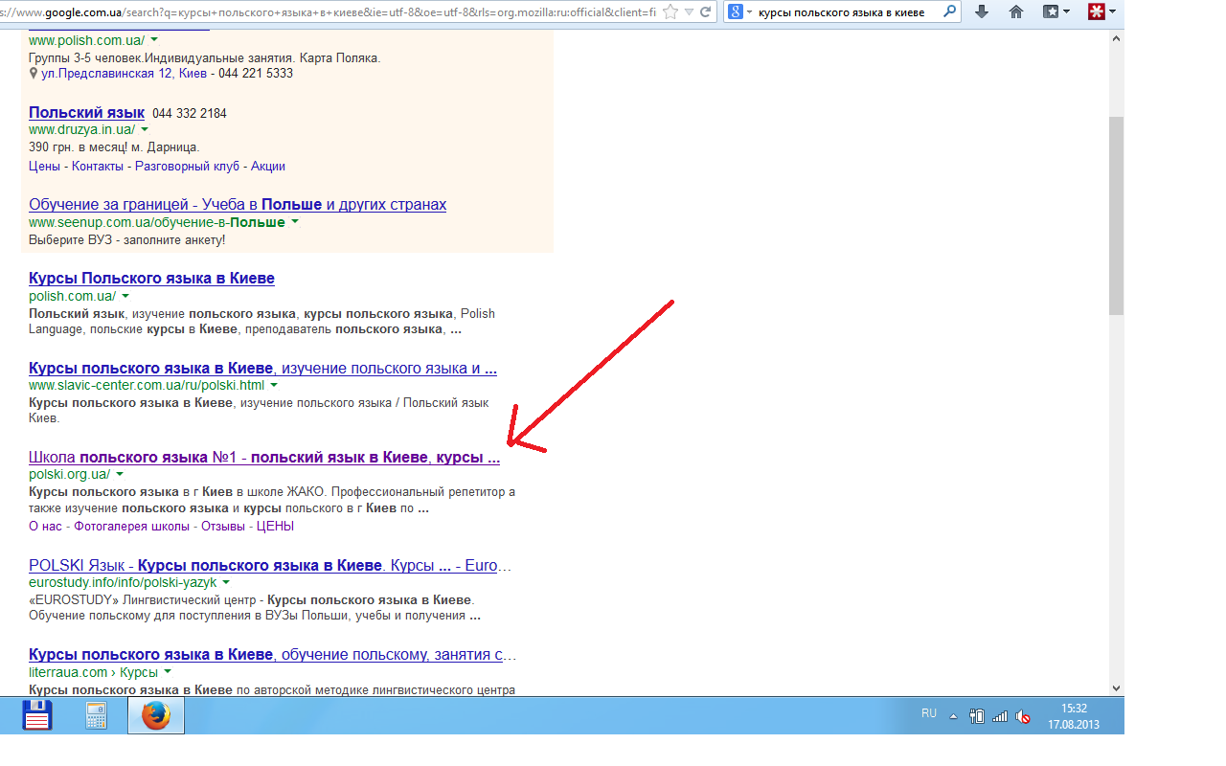Image resolution: width=1226 pixels, height=766 pixels.
Task: Open the Downloads arrow icon
Action: point(982,12)
